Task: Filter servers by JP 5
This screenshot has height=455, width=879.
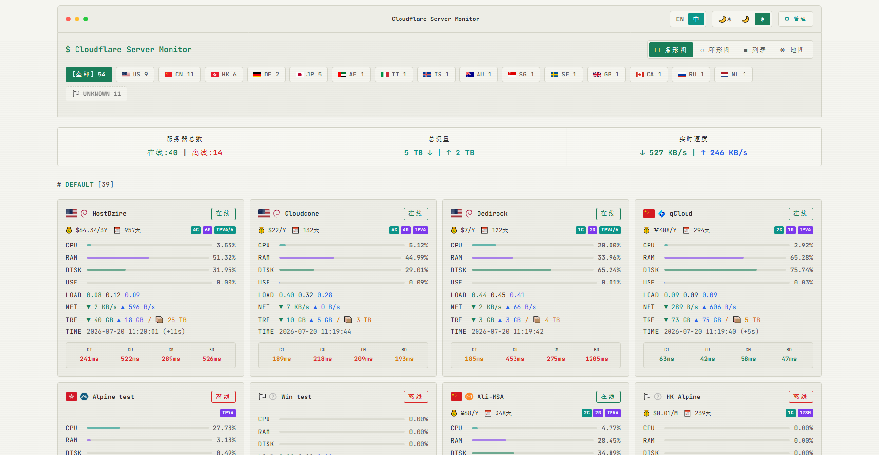Action: click(308, 75)
